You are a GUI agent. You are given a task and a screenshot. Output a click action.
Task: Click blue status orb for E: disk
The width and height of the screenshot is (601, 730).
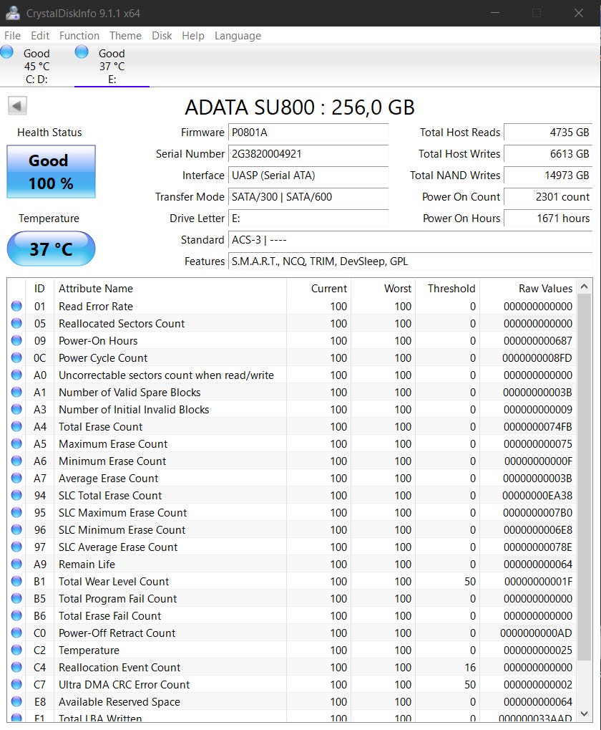pos(82,52)
